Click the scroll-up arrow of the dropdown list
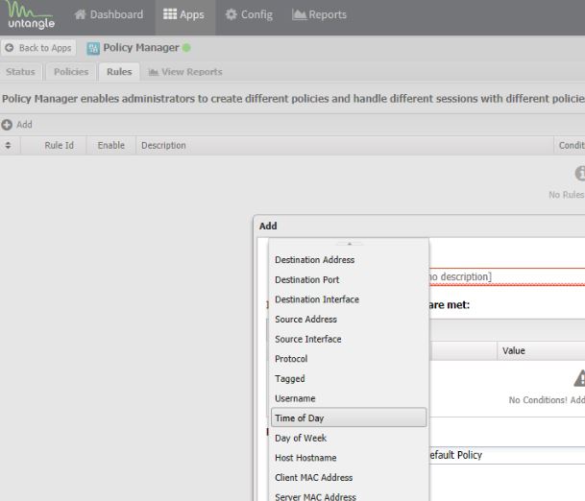The height and width of the screenshot is (501, 585). 350,244
